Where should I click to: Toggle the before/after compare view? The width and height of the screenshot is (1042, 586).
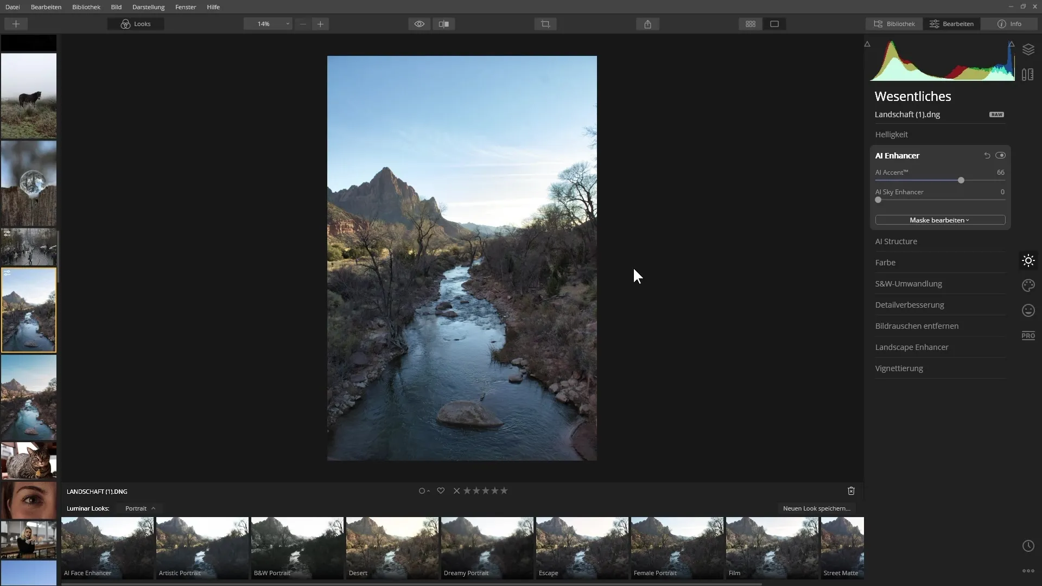tap(444, 24)
